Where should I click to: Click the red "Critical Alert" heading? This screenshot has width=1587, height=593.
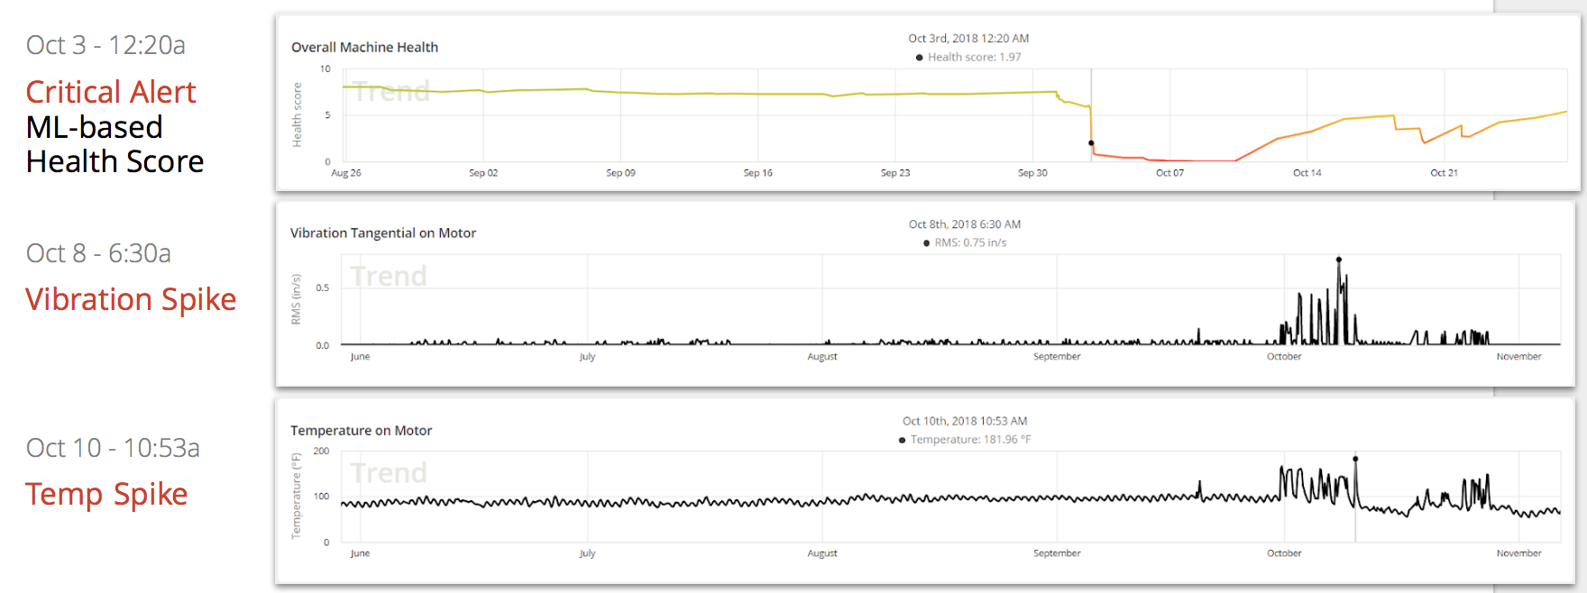(111, 92)
